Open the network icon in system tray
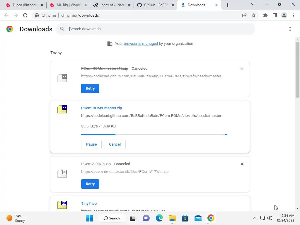 point(263,218)
